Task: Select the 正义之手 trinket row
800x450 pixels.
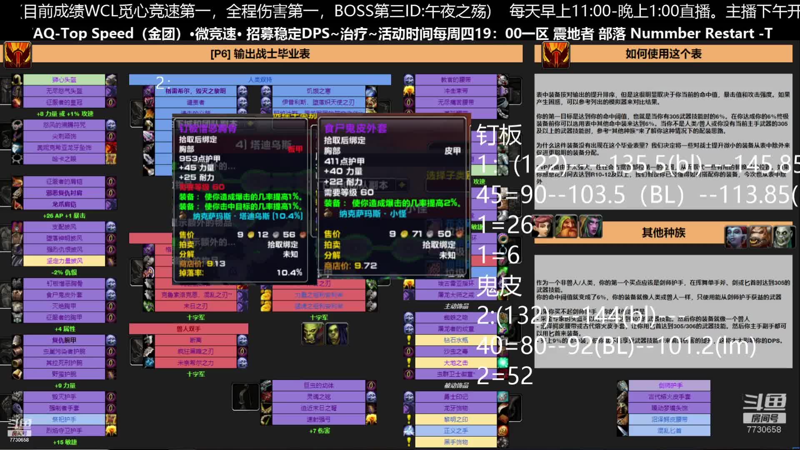Action: (456, 431)
